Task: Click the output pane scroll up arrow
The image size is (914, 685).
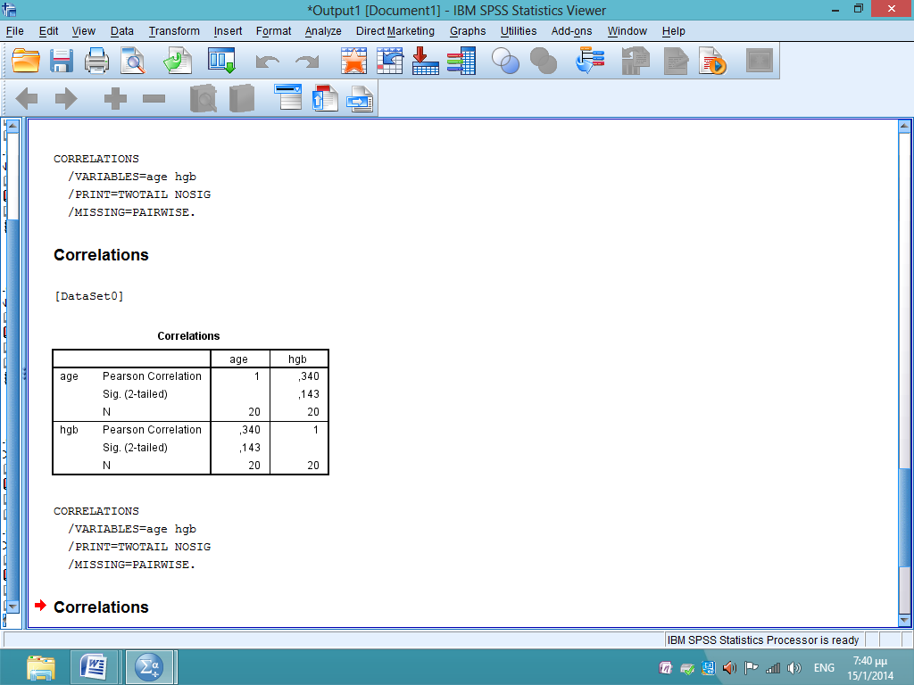Action: tap(904, 126)
